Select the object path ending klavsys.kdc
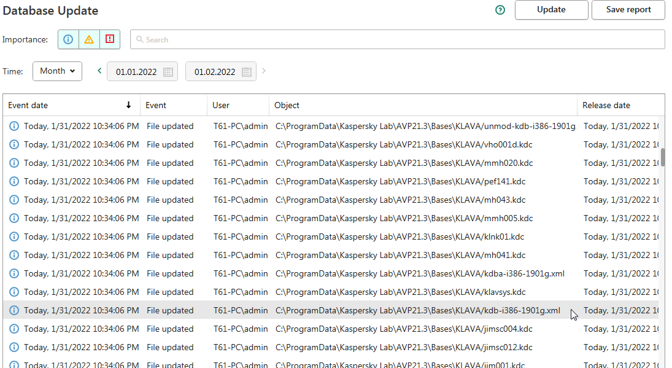 click(x=400, y=292)
